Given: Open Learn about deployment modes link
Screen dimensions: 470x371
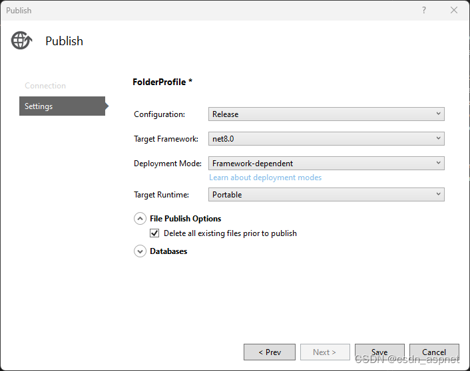Looking at the screenshot, I should click(265, 178).
